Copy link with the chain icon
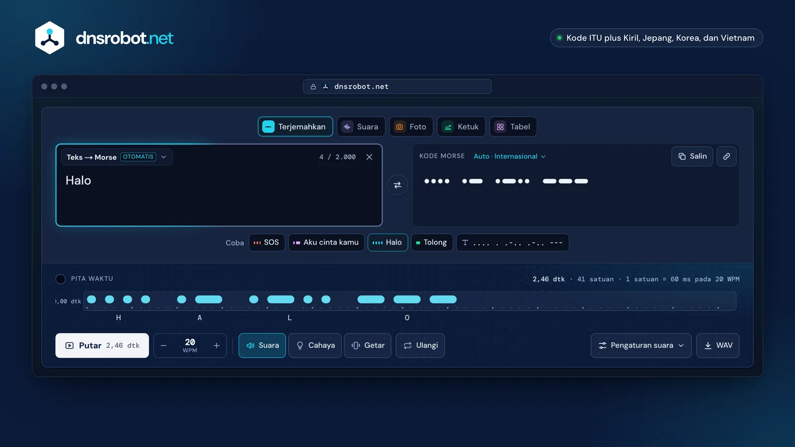The image size is (795, 447). coord(726,156)
